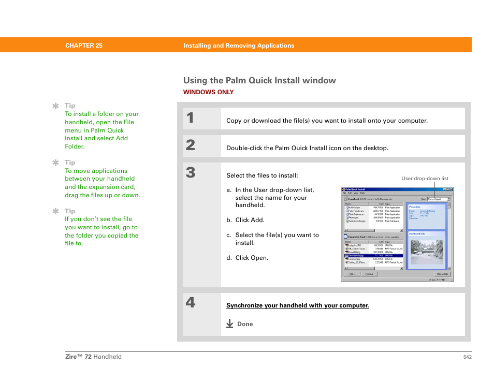The height and width of the screenshot is (382, 494).
Task: Click the icon of Palm Reader.prc
Action: tap(347, 211)
